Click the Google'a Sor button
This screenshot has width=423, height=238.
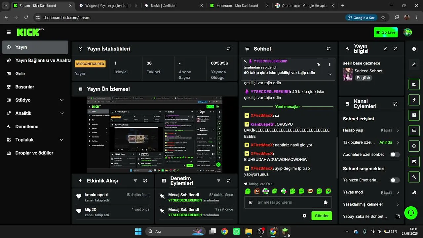[361, 18]
